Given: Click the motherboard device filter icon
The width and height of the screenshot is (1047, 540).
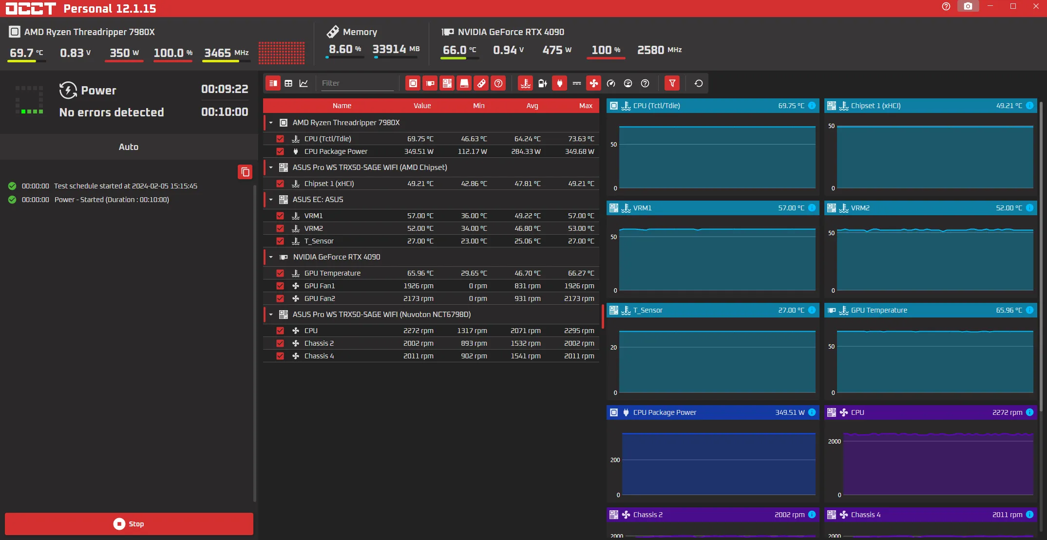Looking at the screenshot, I should (x=447, y=83).
